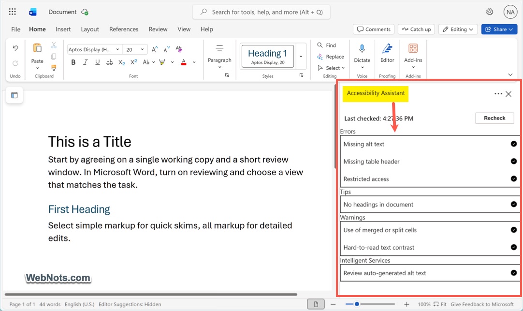This screenshot has height=311, width=523.
Task: Apply the Heading 1 style
Action: pyautogui.click(x=267, y=57)
